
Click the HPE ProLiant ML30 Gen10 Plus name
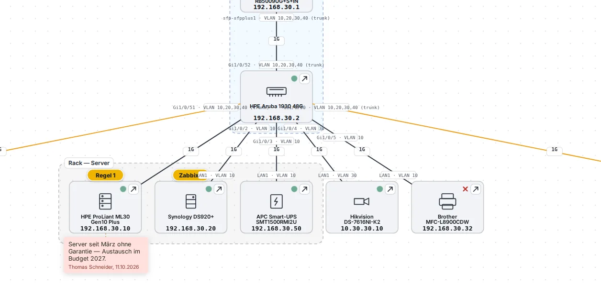pos(105,220)
